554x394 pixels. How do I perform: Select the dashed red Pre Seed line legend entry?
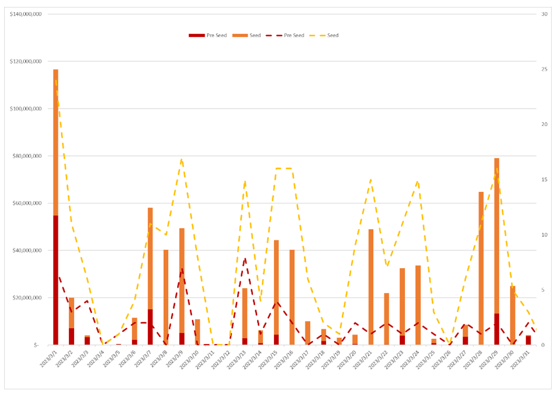pos(274,35)
